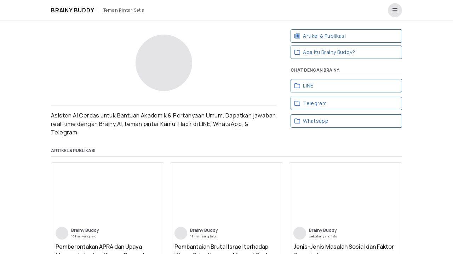This screenshot has height=254, width=453.
Task: Click the first article card image area
Action: point(108,193)
